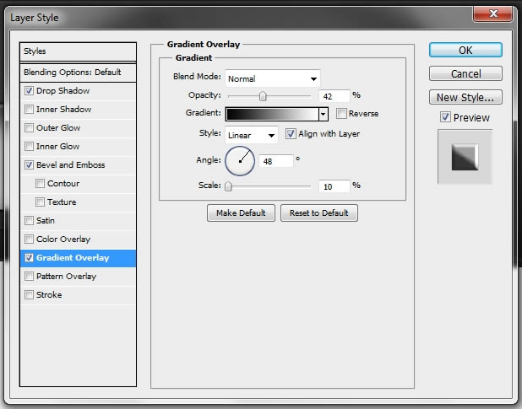Open the gradient picker arrow

(x=323, y=114)
